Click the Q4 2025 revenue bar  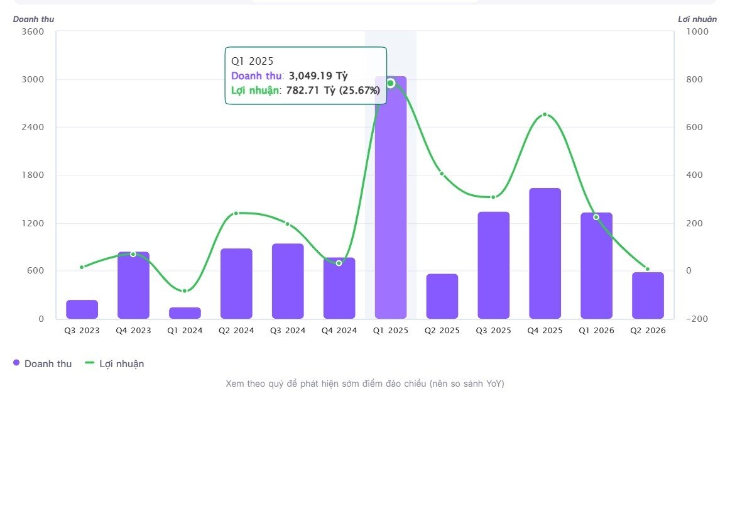point(545,253)
